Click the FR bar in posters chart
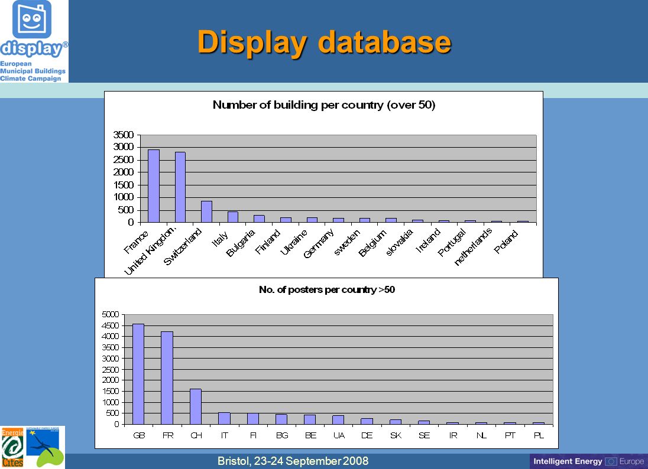 (167, 378)
